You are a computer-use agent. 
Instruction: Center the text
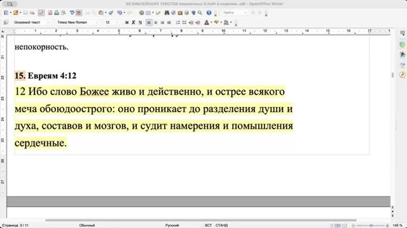tap(156, 23)
